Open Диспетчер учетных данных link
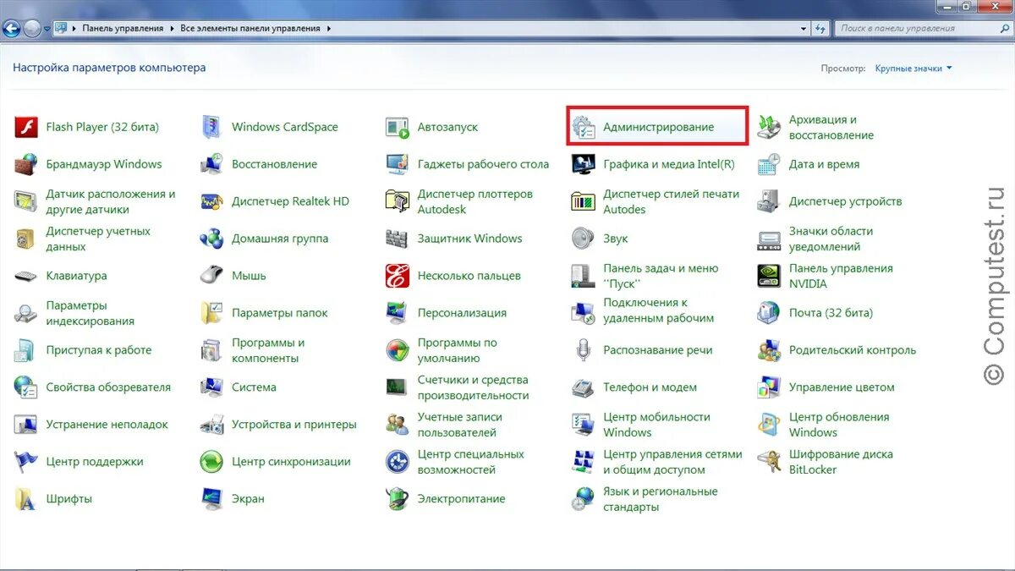1015x571 pixels. [98, 239]
